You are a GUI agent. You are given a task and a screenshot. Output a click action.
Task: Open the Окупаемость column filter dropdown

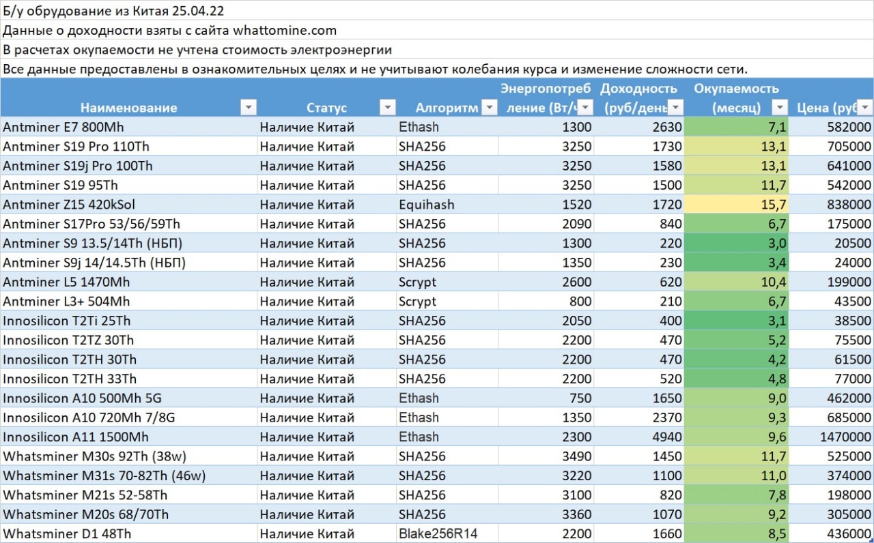[x=780, y=108]
